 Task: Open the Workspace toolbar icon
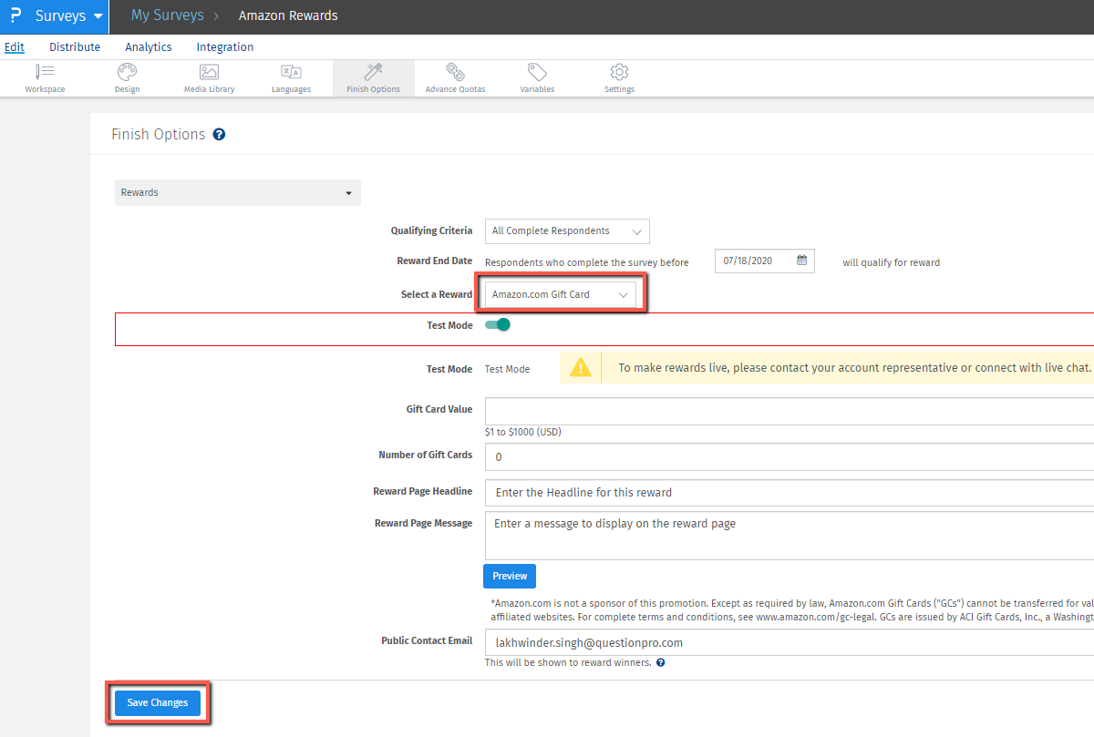(x=45, y=72)
